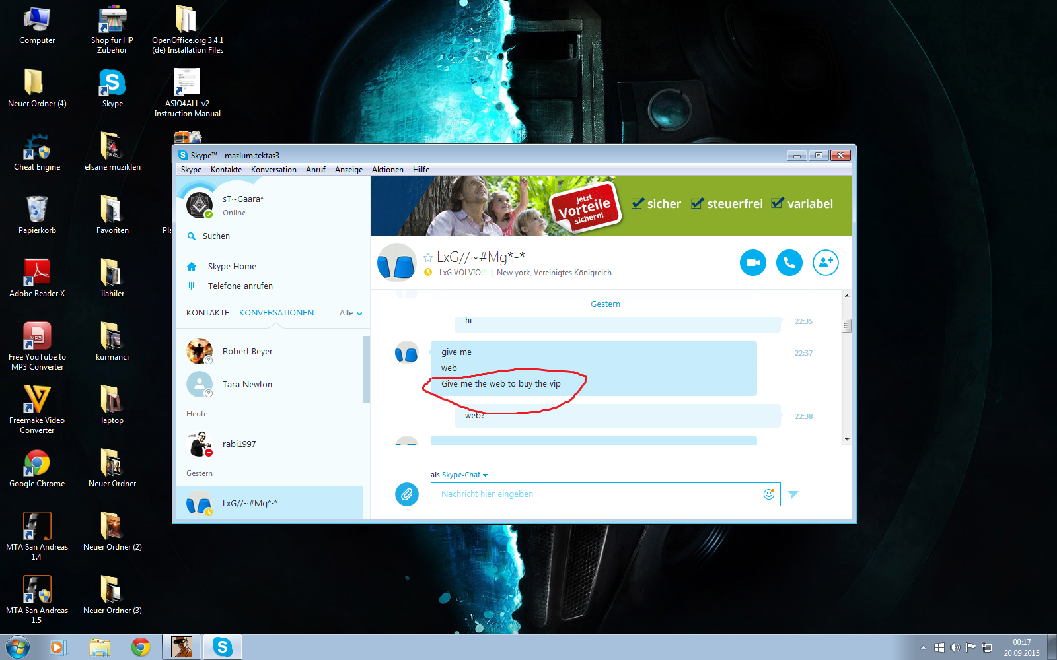
Task: Open the Skype menu
Action: (191, 170)
